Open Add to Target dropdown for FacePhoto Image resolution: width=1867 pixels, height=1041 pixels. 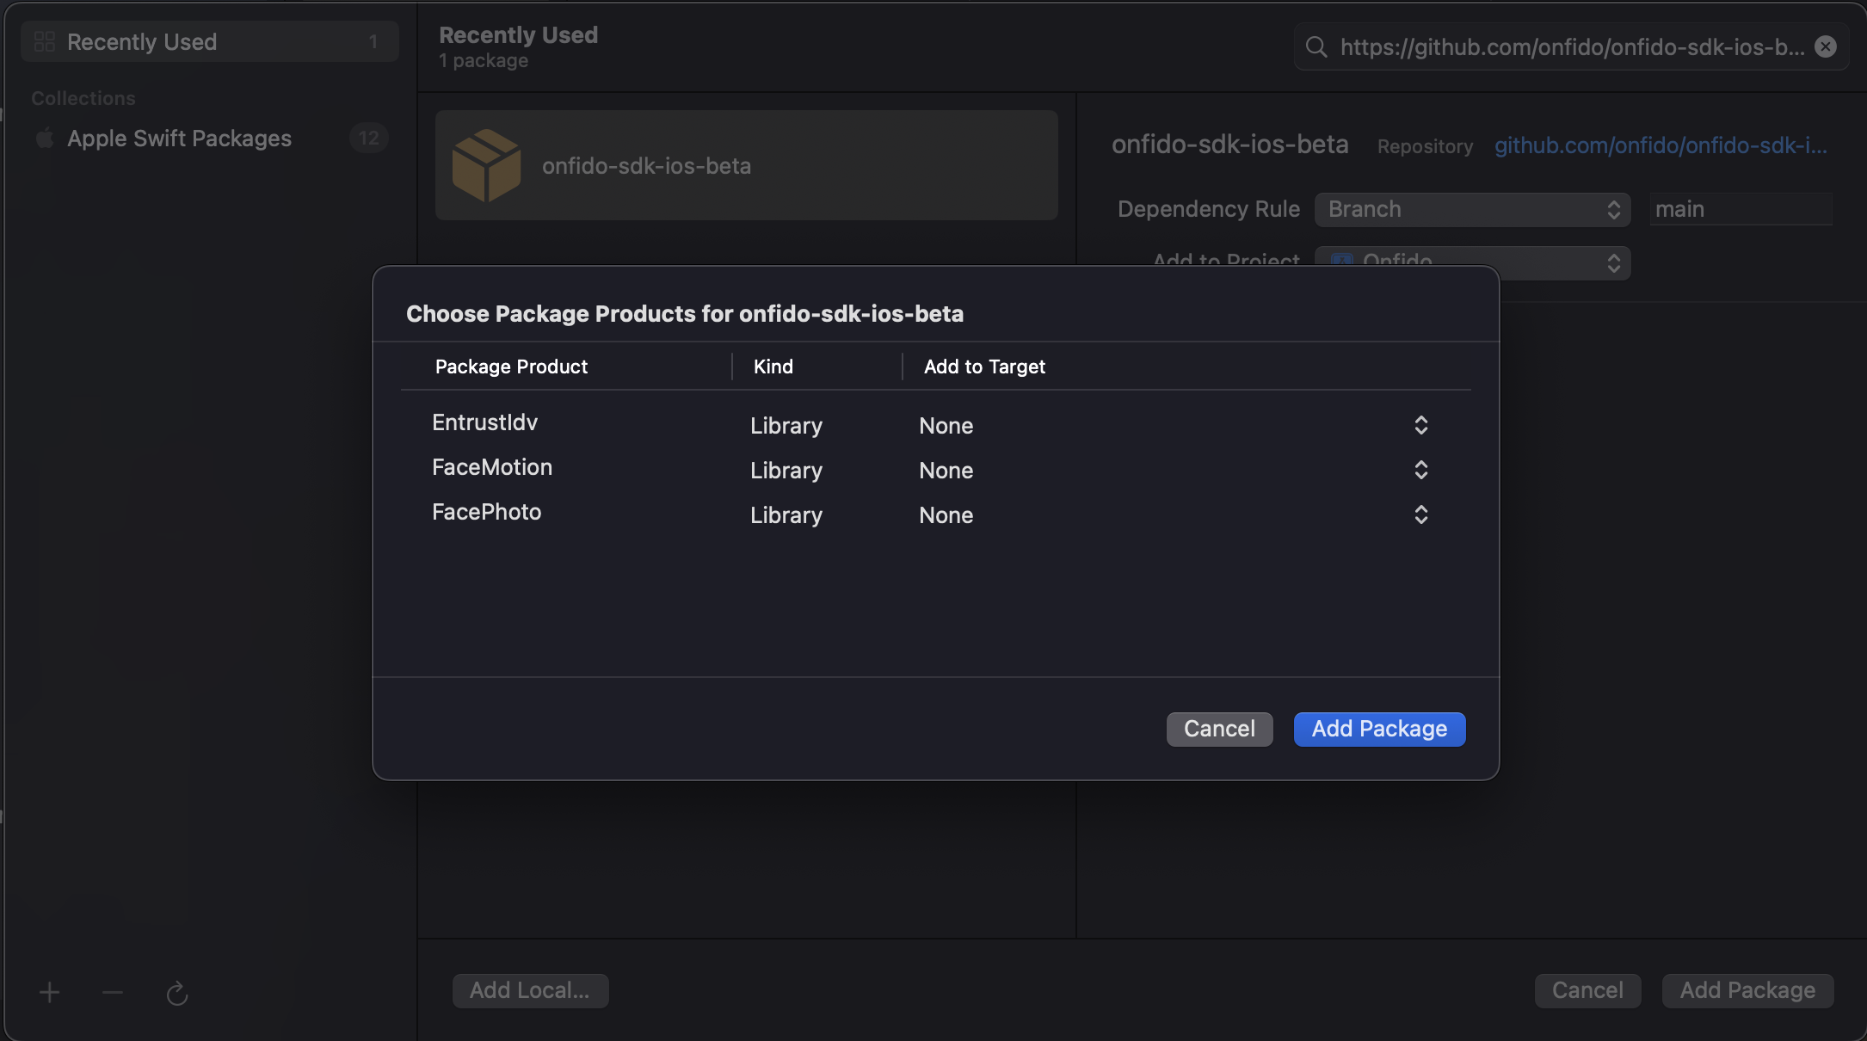coord(1420,514)
